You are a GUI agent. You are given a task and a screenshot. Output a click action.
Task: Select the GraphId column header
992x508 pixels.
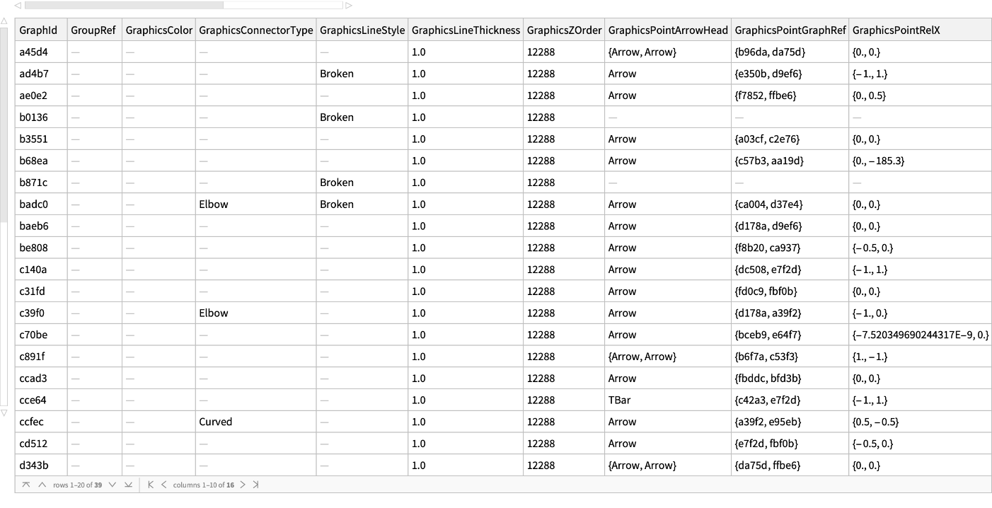tap(38, 30)
